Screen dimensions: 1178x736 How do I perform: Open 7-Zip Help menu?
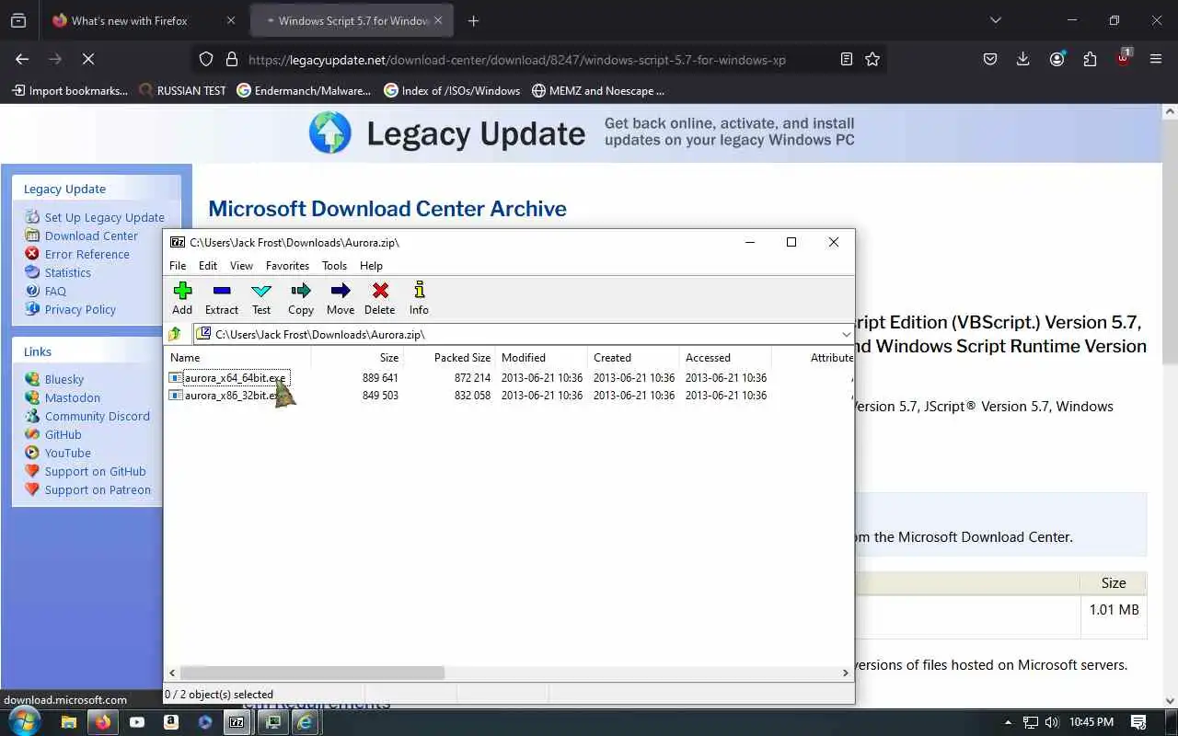tap(371, 266)
